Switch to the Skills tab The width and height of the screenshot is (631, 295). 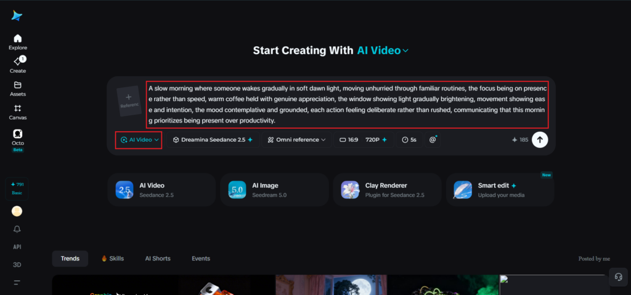[x=113, y=259]
